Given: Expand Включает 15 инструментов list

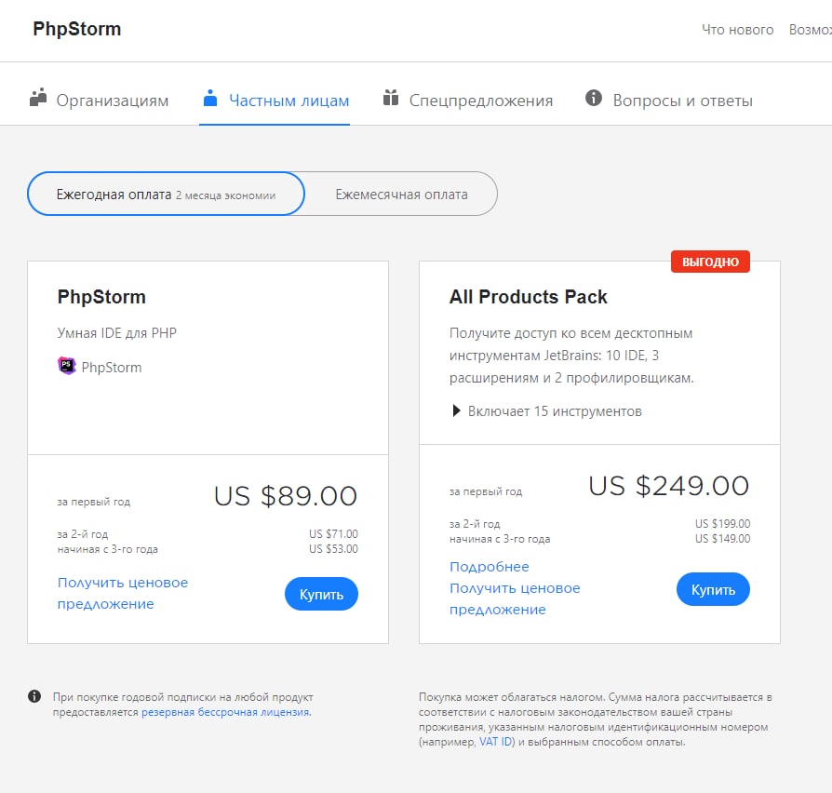Looking at the screenshot, I should tap(546, 410).
